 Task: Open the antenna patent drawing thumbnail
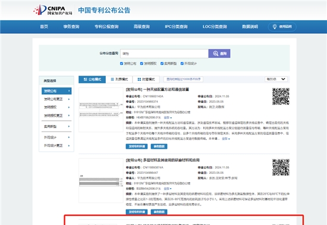pos(101,110)
